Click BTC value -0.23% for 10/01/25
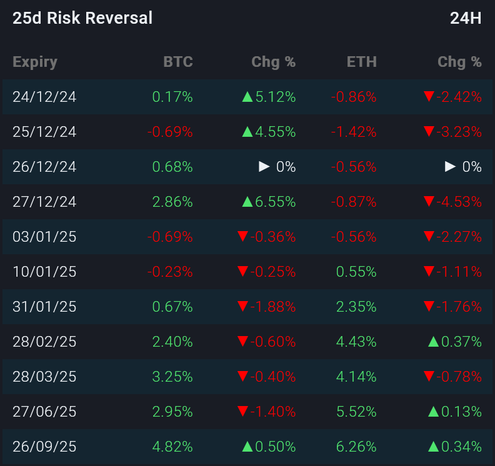495x466 pixels. [x=170, y=272]
